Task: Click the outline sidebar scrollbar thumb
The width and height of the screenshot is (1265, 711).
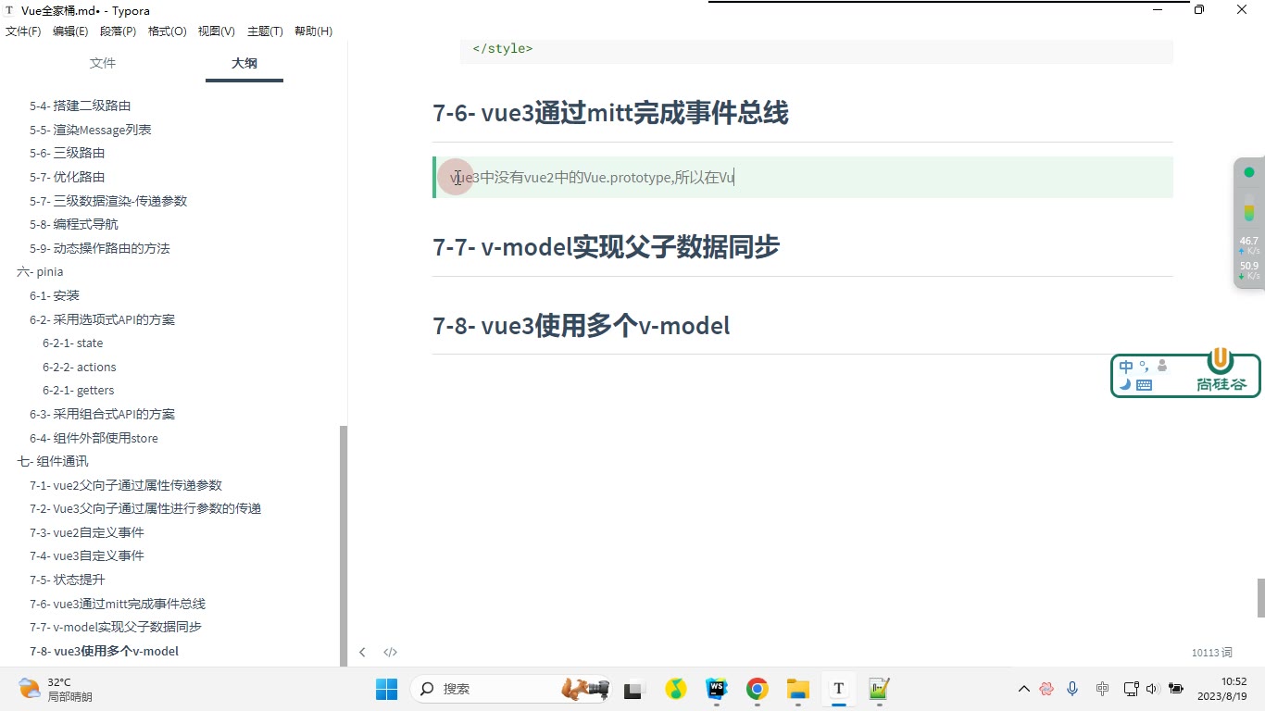Action: coord(344,544)
